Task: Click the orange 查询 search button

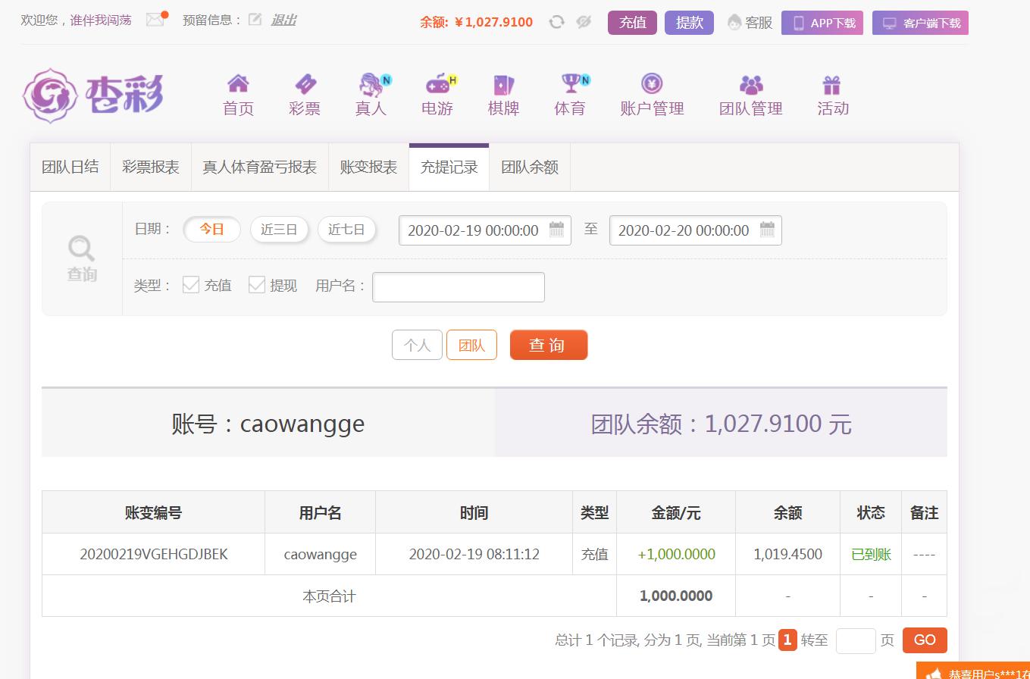Action: [x=549, y=345]
